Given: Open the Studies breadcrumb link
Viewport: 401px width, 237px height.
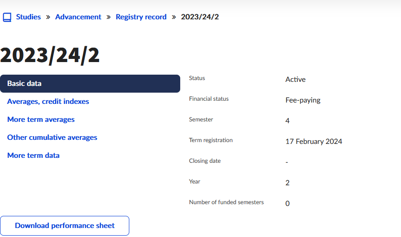Looking at the screenshot, I should [x=28, y=17].
